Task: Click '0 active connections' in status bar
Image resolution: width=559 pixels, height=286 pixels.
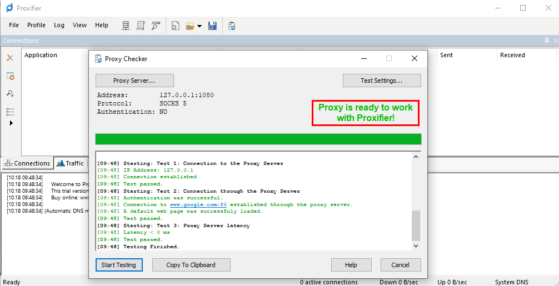Action: 329,282
